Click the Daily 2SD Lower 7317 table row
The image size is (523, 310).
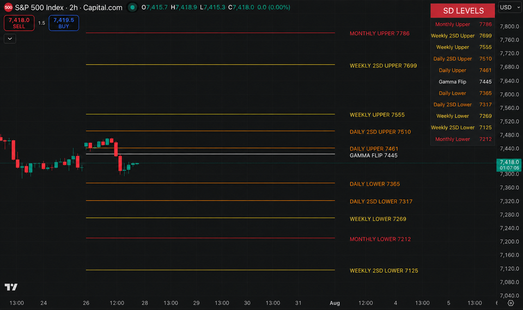(x=463, y=104)
